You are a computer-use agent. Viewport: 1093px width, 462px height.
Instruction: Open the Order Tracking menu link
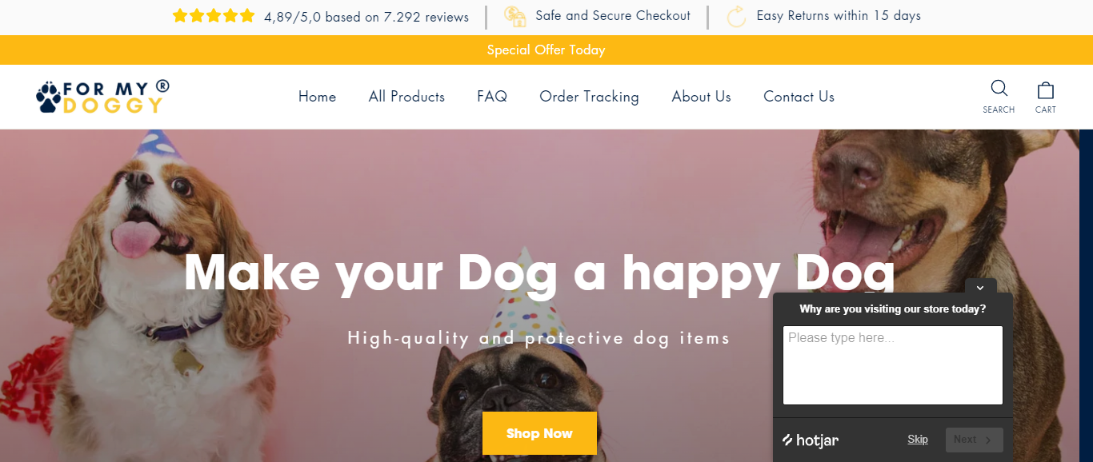point(589,97)
